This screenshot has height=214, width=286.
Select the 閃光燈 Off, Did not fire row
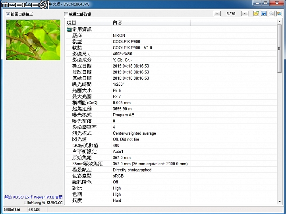click(171, 139)
